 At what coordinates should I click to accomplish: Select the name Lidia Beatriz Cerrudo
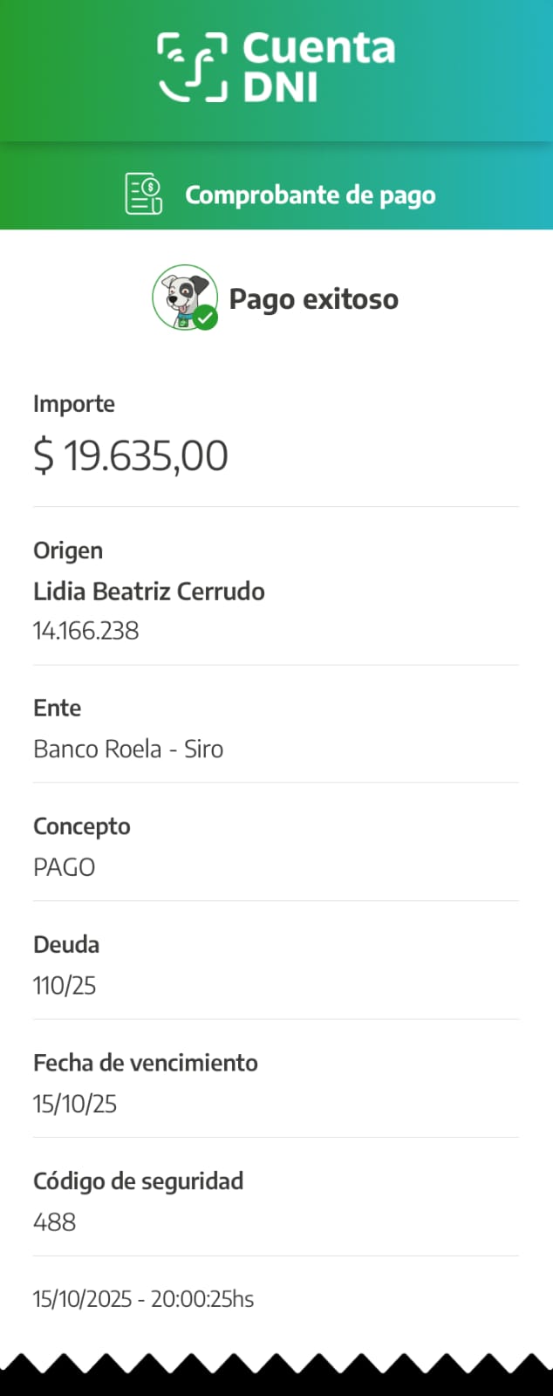(x=149, y=592)
